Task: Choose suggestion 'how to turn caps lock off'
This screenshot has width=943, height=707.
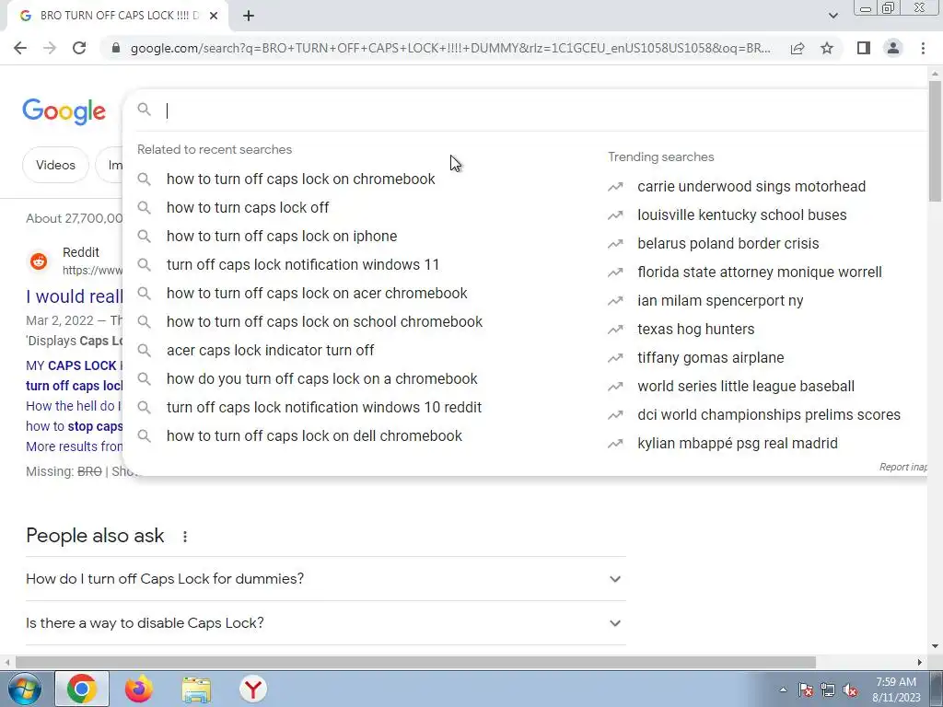Action: coord(248,207)
